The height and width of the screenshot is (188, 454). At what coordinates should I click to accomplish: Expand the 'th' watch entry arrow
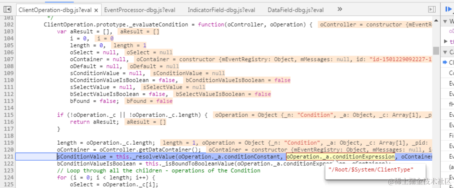446,41
